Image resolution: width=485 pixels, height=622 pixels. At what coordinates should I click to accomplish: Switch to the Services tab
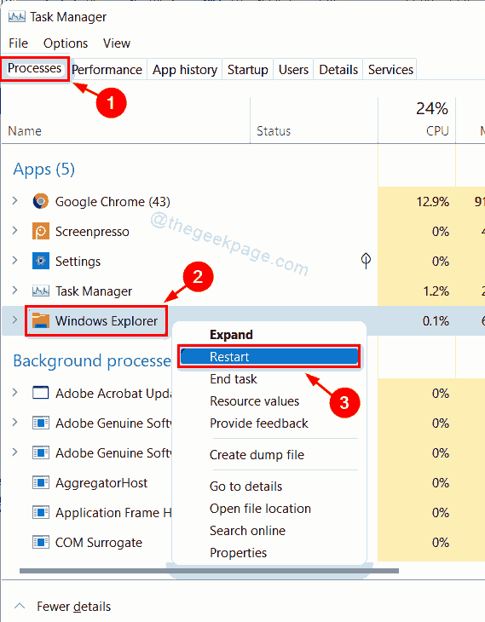[390, 70]
